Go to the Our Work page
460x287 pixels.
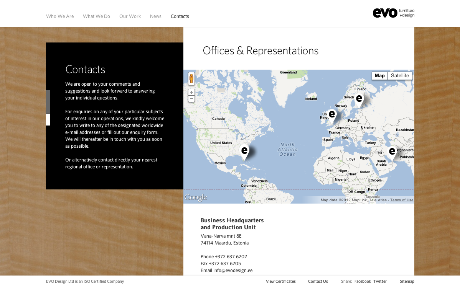pos(130,16)
